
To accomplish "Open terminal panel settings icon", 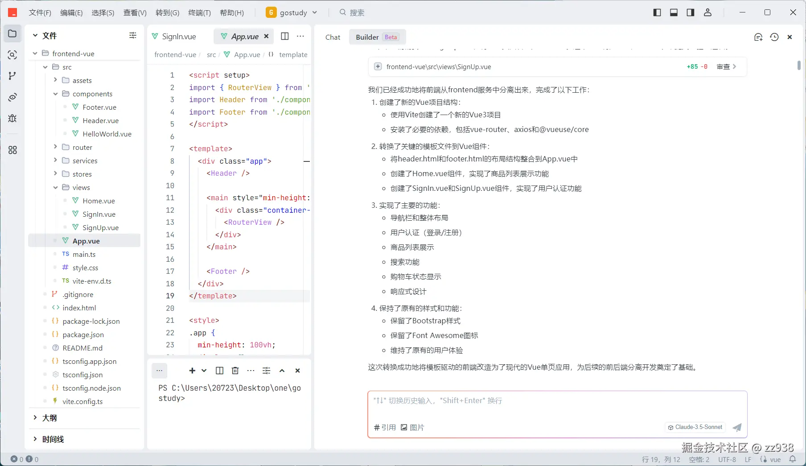I will (267, 371).
